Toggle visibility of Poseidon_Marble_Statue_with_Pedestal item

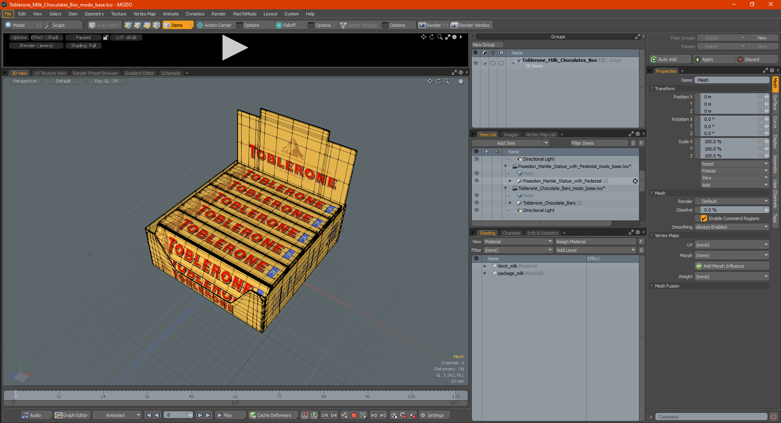point(476,181)
